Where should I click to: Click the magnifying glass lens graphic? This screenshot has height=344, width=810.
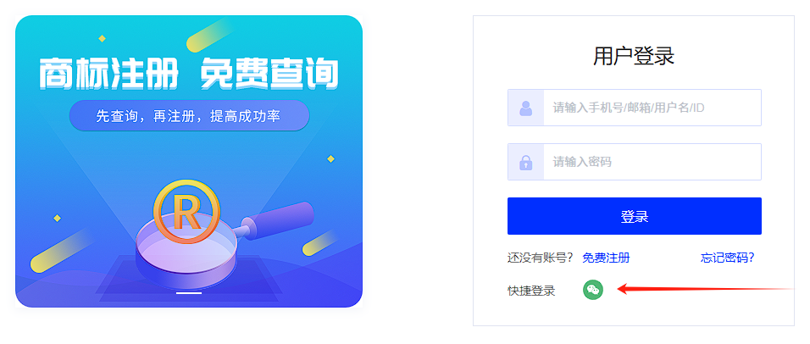point(186,253)
